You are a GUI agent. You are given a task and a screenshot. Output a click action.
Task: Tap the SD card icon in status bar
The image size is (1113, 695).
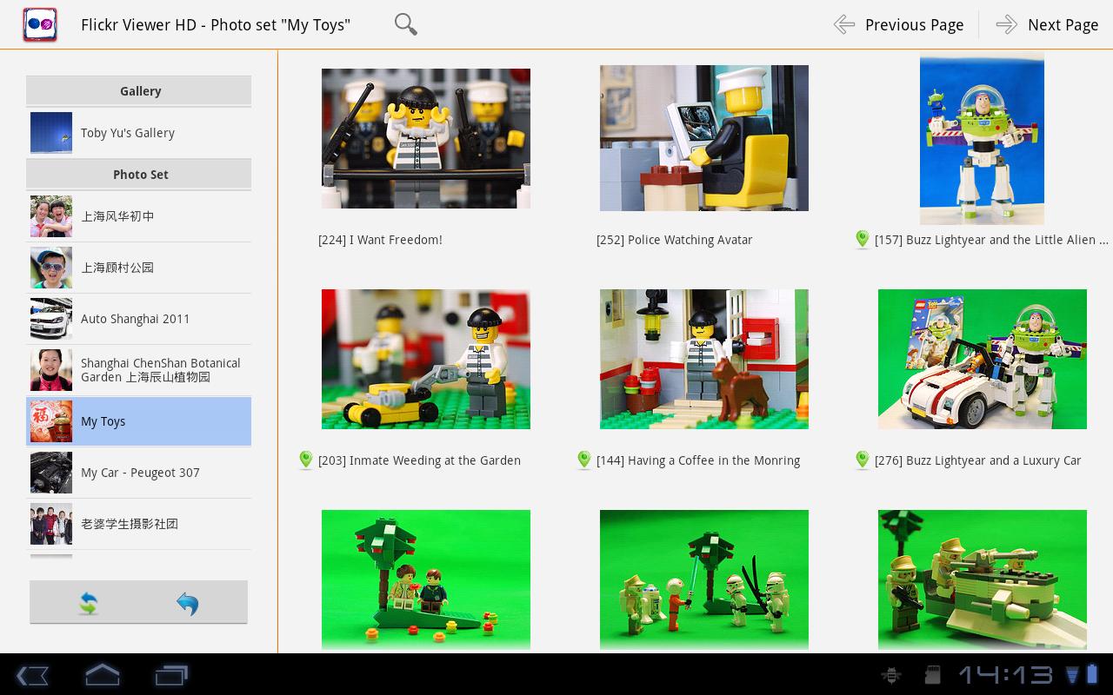931,675
